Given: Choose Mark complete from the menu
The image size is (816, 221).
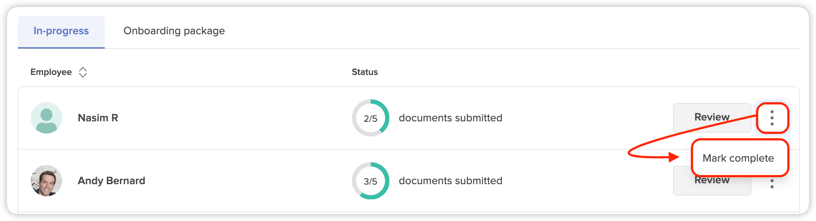Looking at the screenshot, I should (x=738, y=158).
